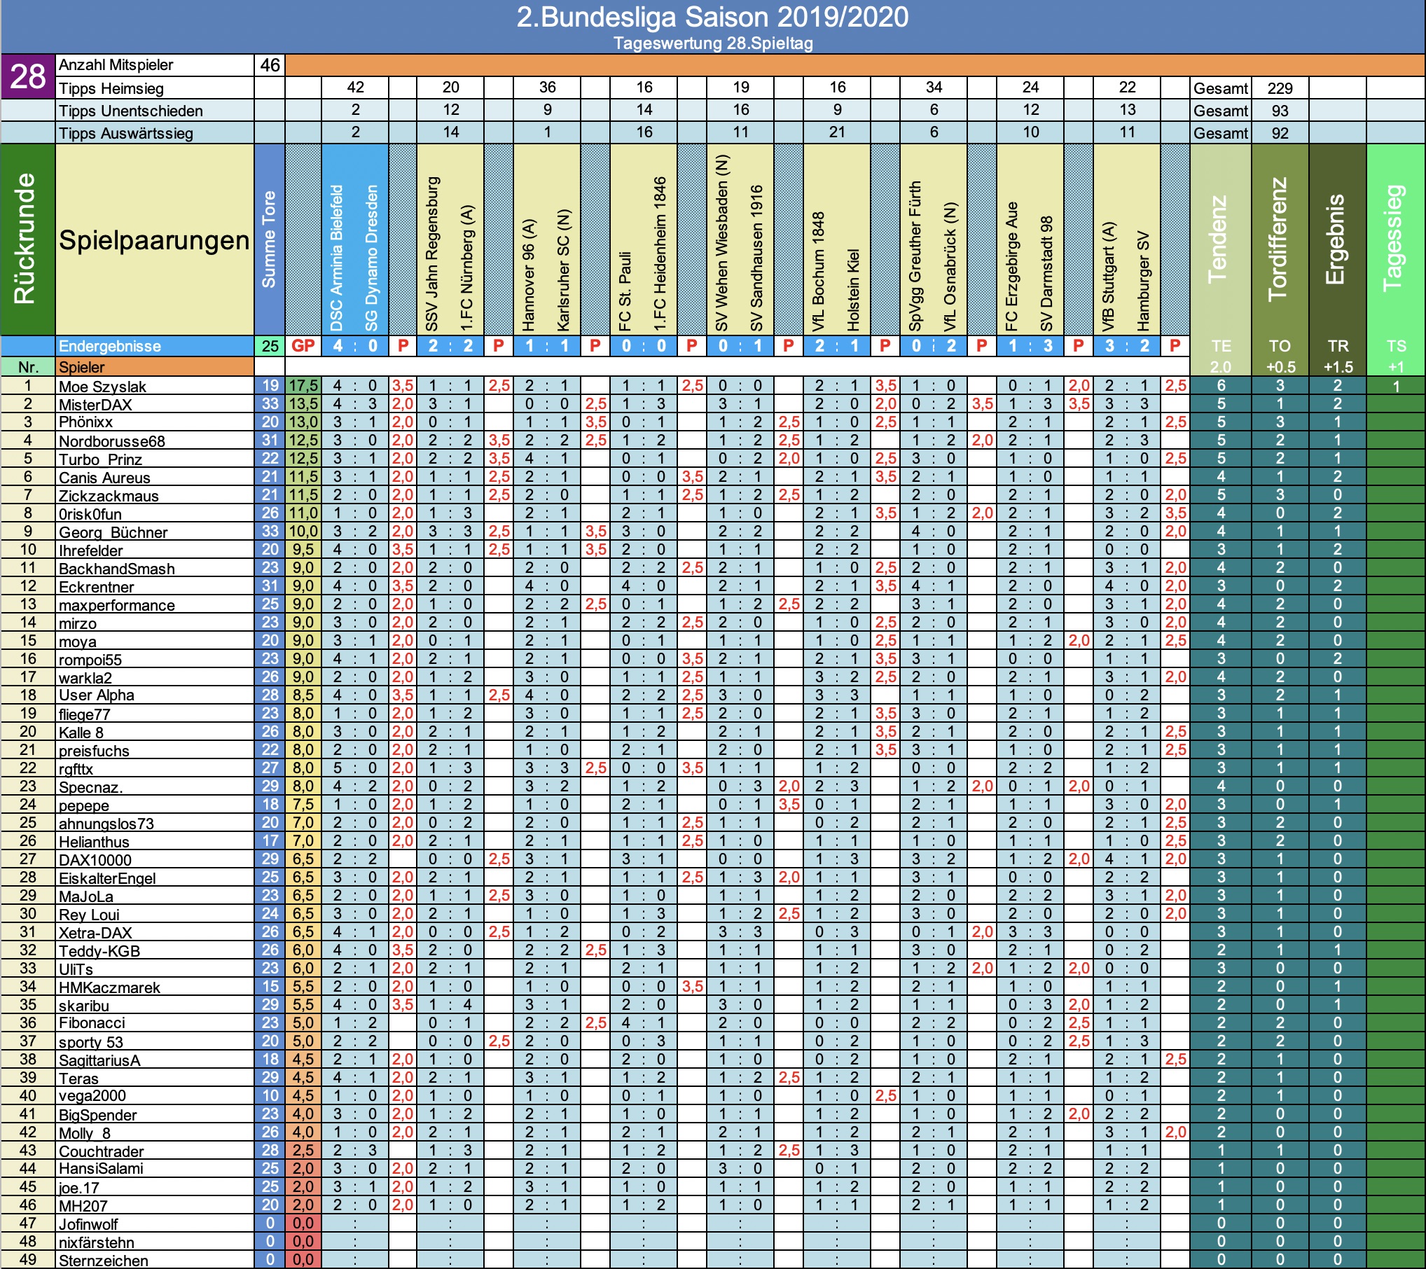
Task: Click the nixfärstehn player name
Action: [155, 1242]
